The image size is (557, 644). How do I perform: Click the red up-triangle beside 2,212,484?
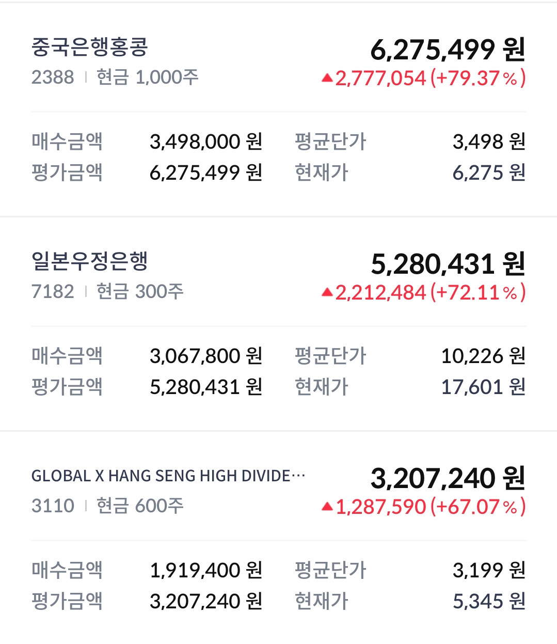coord(327,293)
